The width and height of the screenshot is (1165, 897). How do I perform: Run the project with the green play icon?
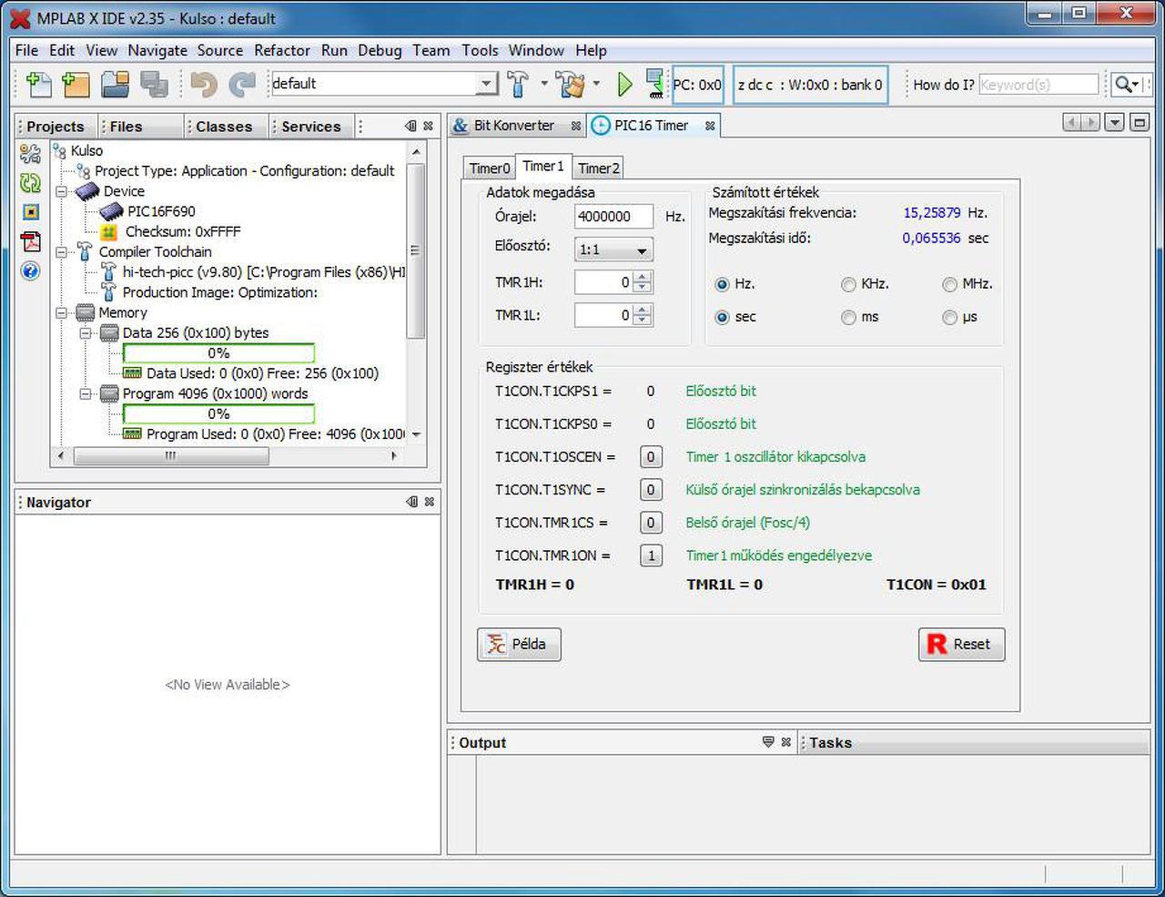click(x=625, y=85)
